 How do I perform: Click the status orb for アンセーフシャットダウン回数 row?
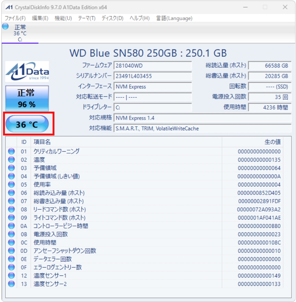11,251
